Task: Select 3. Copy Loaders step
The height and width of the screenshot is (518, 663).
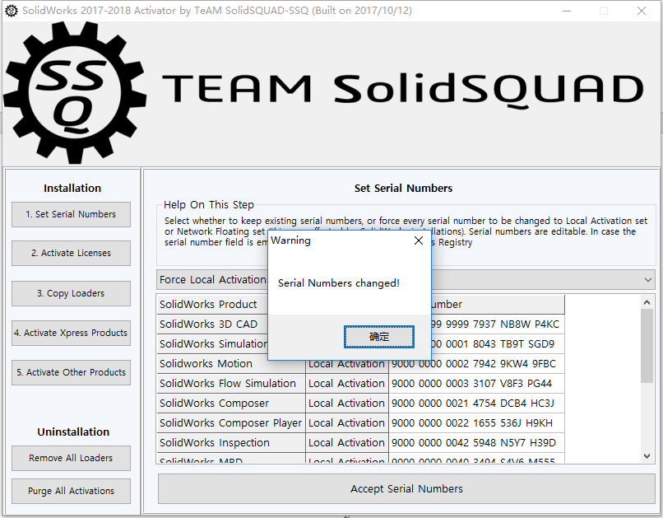Action: tap(71, 293)
